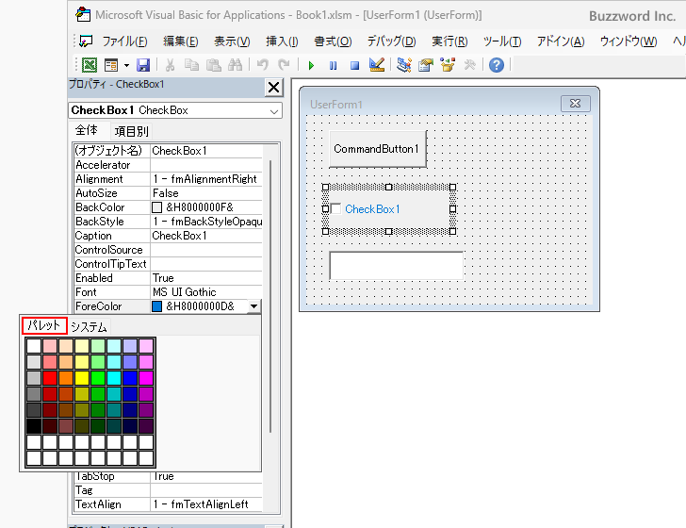The height and width of the screenshot is (528, 686).
Task: Open the ウィンドウ(W) menu
Action: pyautogui.click(x=629, y=41)
